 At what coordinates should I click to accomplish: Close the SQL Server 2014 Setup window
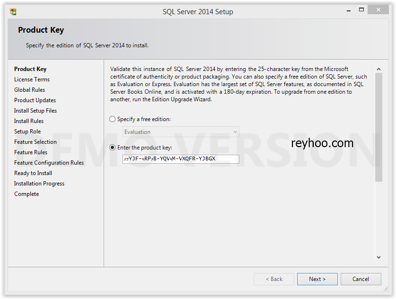(x=378, y=10)
